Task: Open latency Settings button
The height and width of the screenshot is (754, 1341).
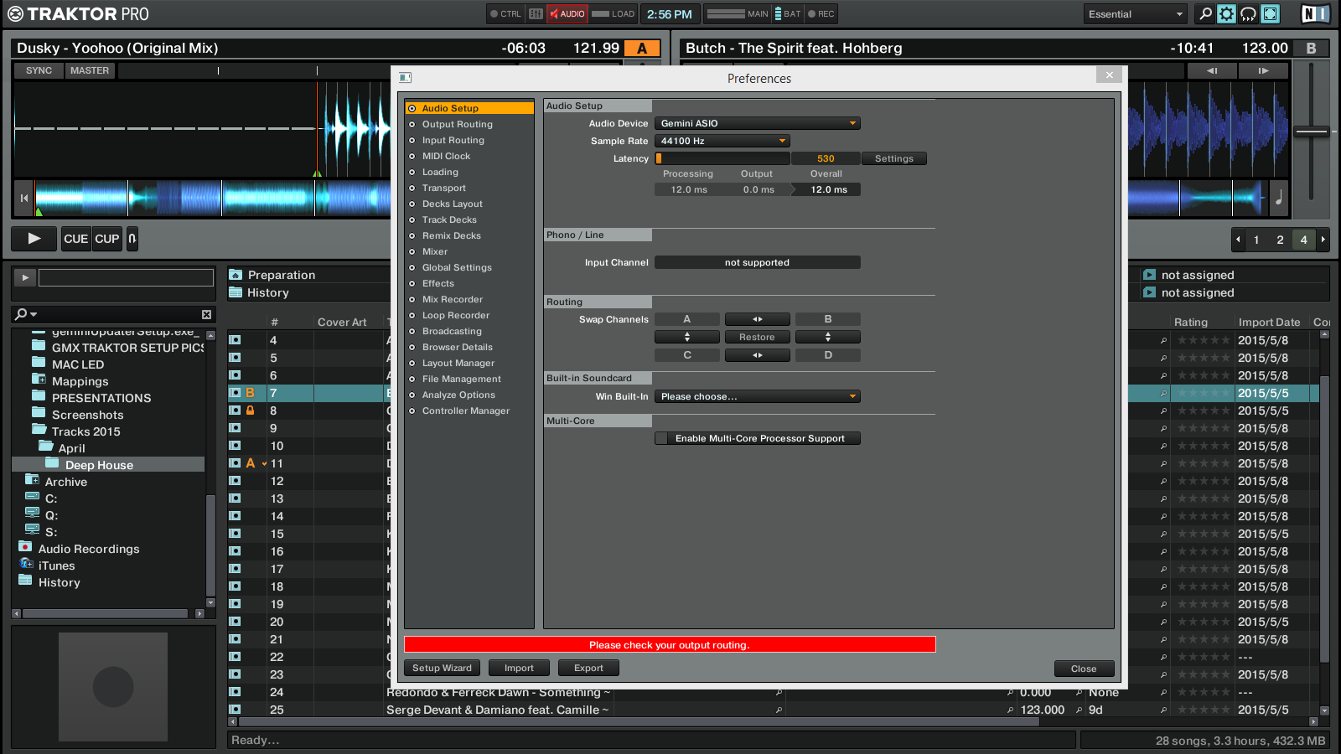Action: point(894,158)
